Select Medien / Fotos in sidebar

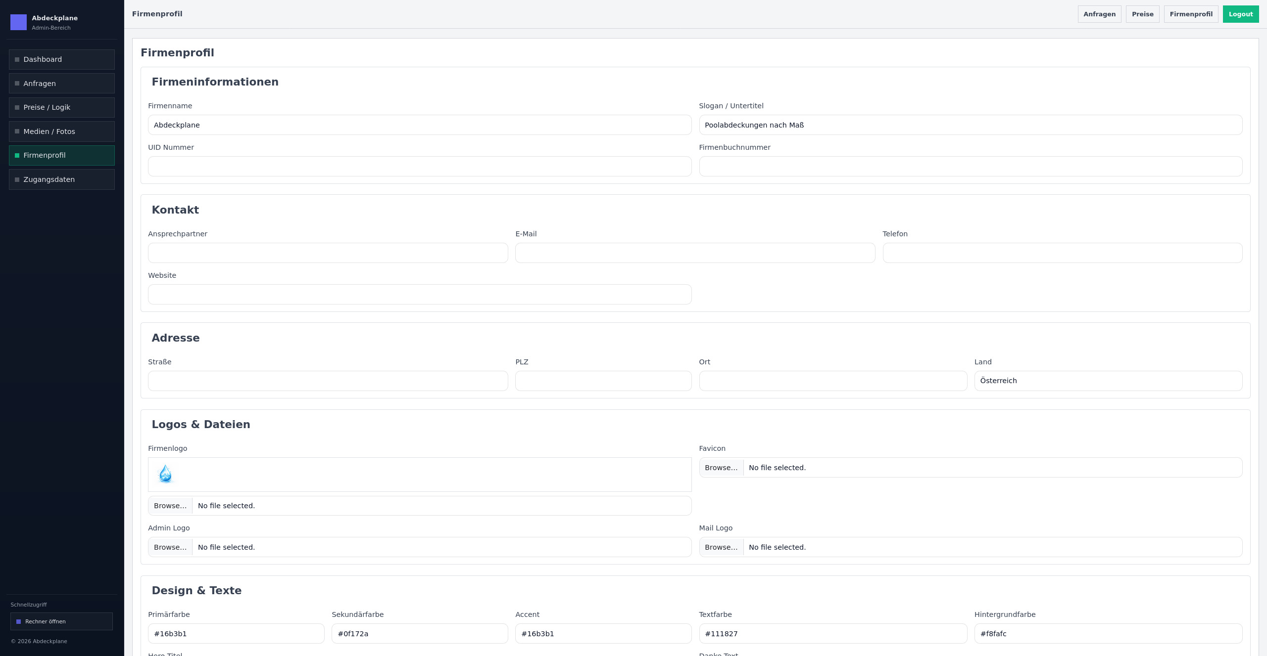pos(62,131)
